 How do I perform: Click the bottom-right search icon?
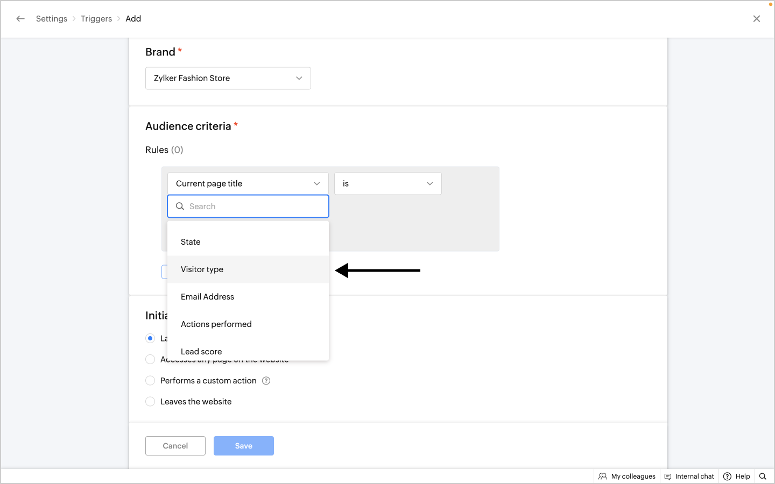pos(763,476)
